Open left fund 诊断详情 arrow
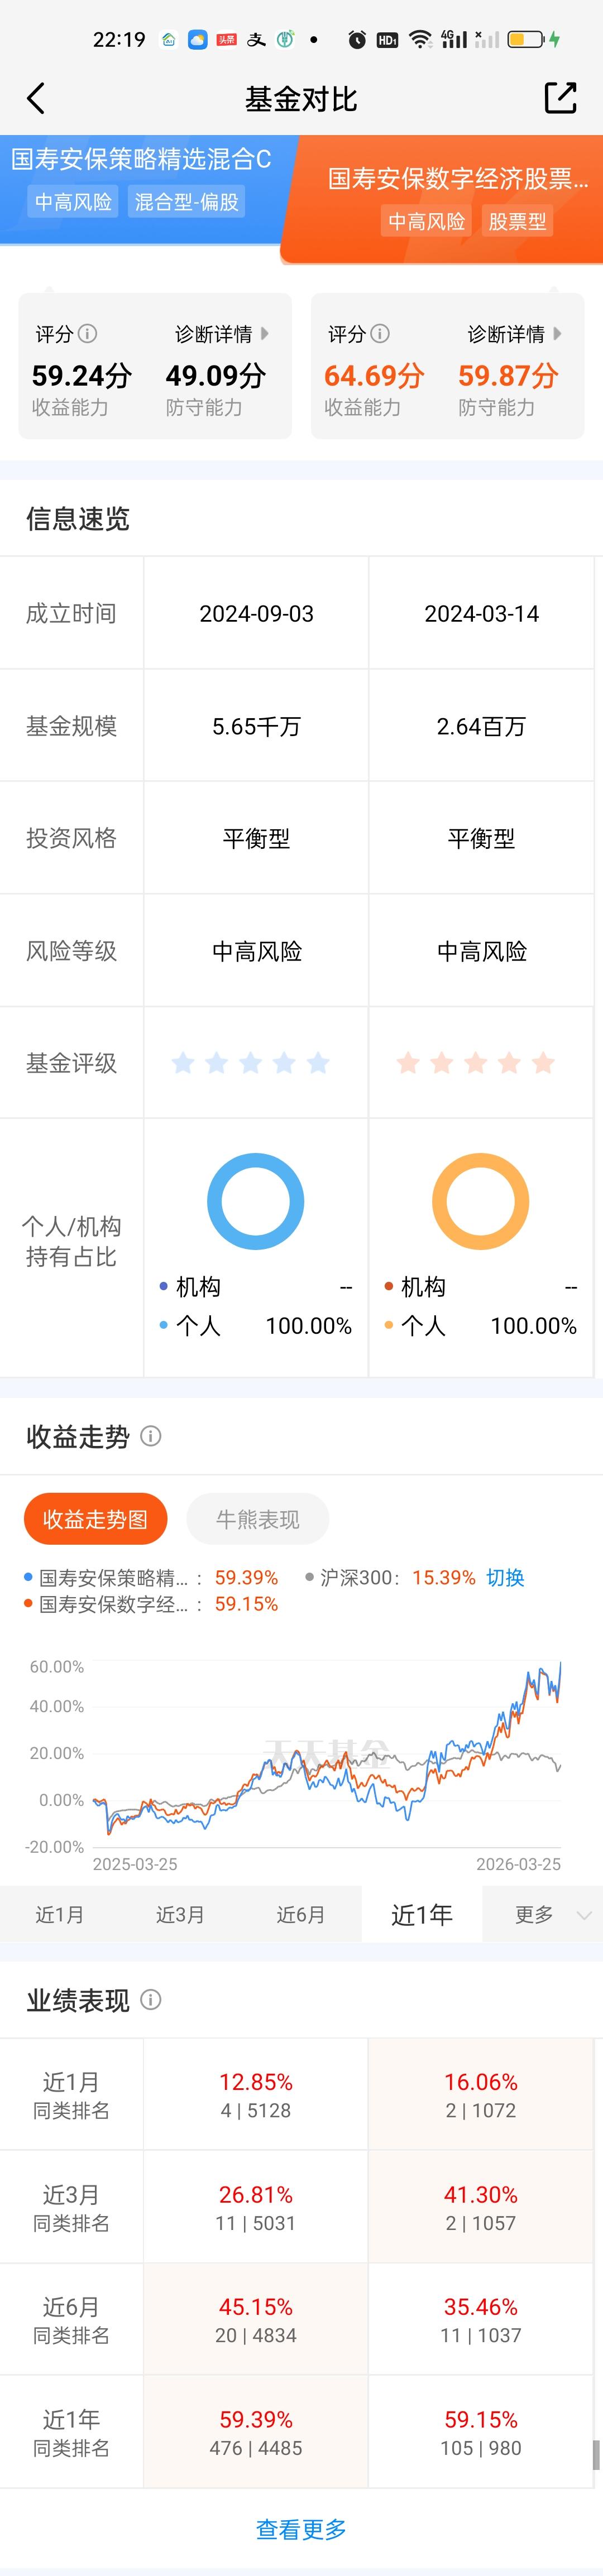Screen dimensions: 603x2576 264,334
